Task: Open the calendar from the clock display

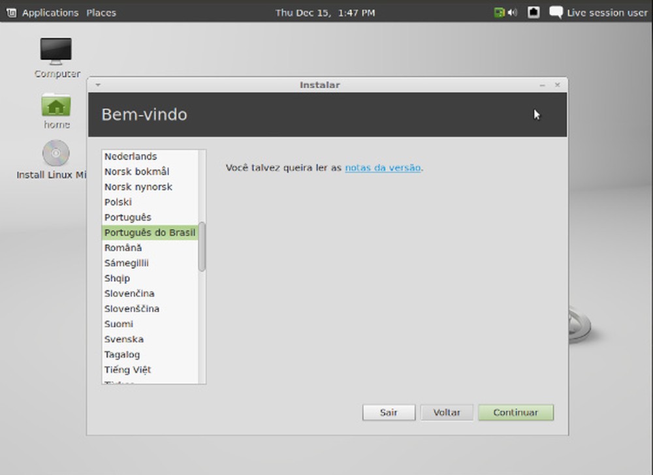Action: coord(325,12)
